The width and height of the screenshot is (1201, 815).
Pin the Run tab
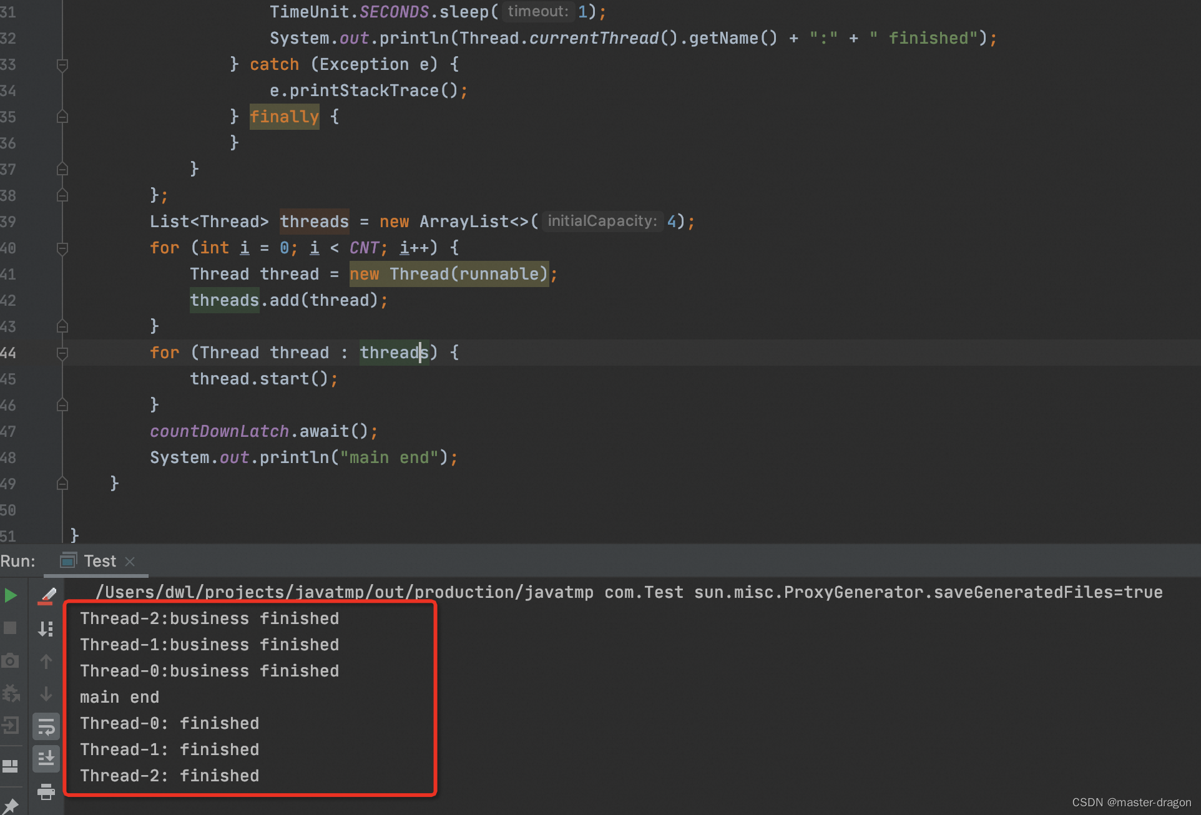(x=11, y=804)
